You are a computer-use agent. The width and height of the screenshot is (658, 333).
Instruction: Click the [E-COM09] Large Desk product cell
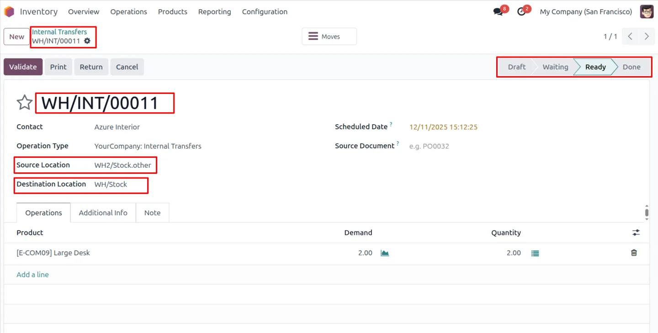point(53,253)
